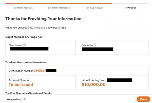Click the redacted Orange Key value
This screenshot has height=103, width=152.
pos(98,49)
